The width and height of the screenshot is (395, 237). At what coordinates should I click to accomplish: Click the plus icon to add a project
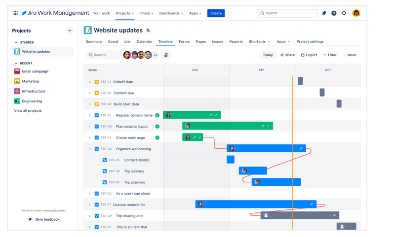point(70,31)
